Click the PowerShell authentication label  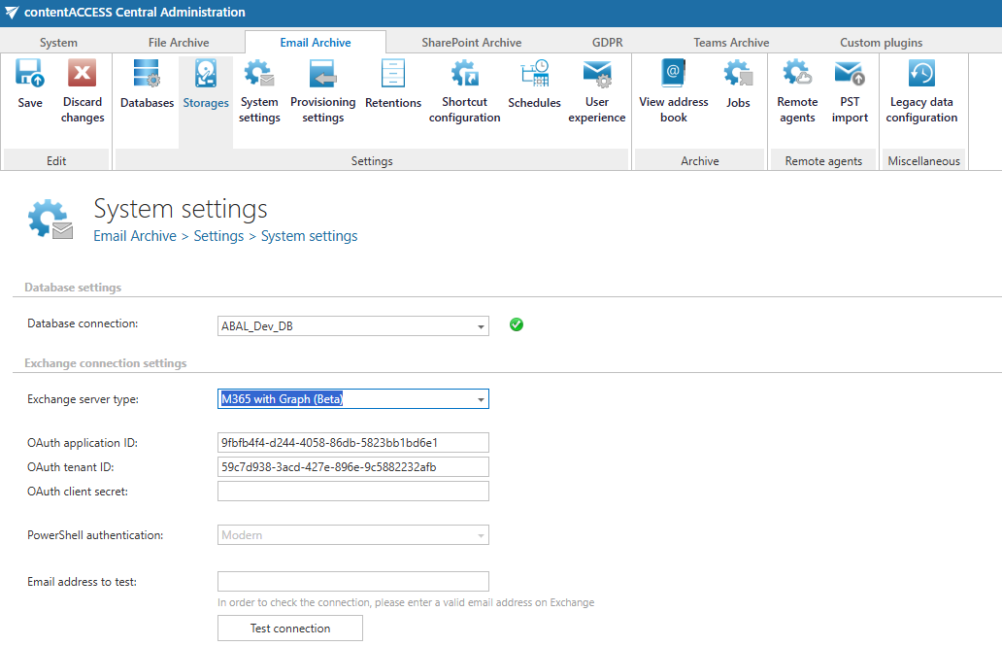[x=95, y=534]
